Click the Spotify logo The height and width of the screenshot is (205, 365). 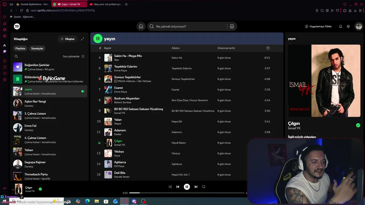click(x=17, y=26)
